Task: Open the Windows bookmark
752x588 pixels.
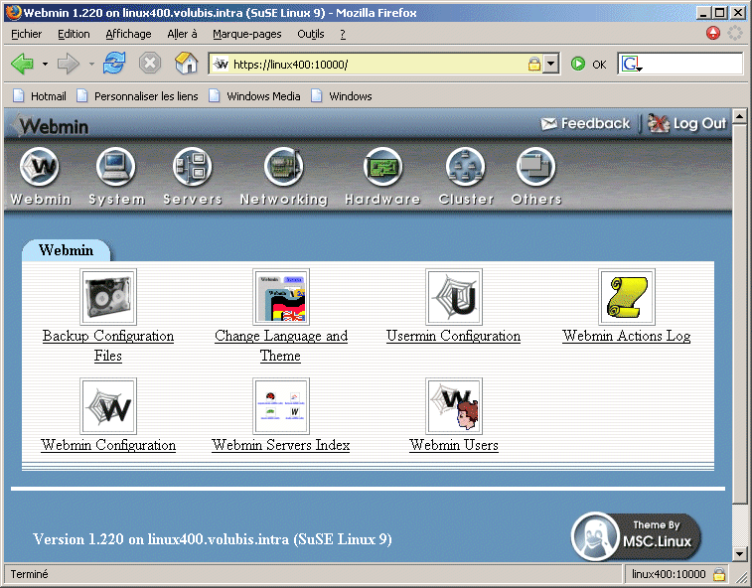Action: point(342,96)
